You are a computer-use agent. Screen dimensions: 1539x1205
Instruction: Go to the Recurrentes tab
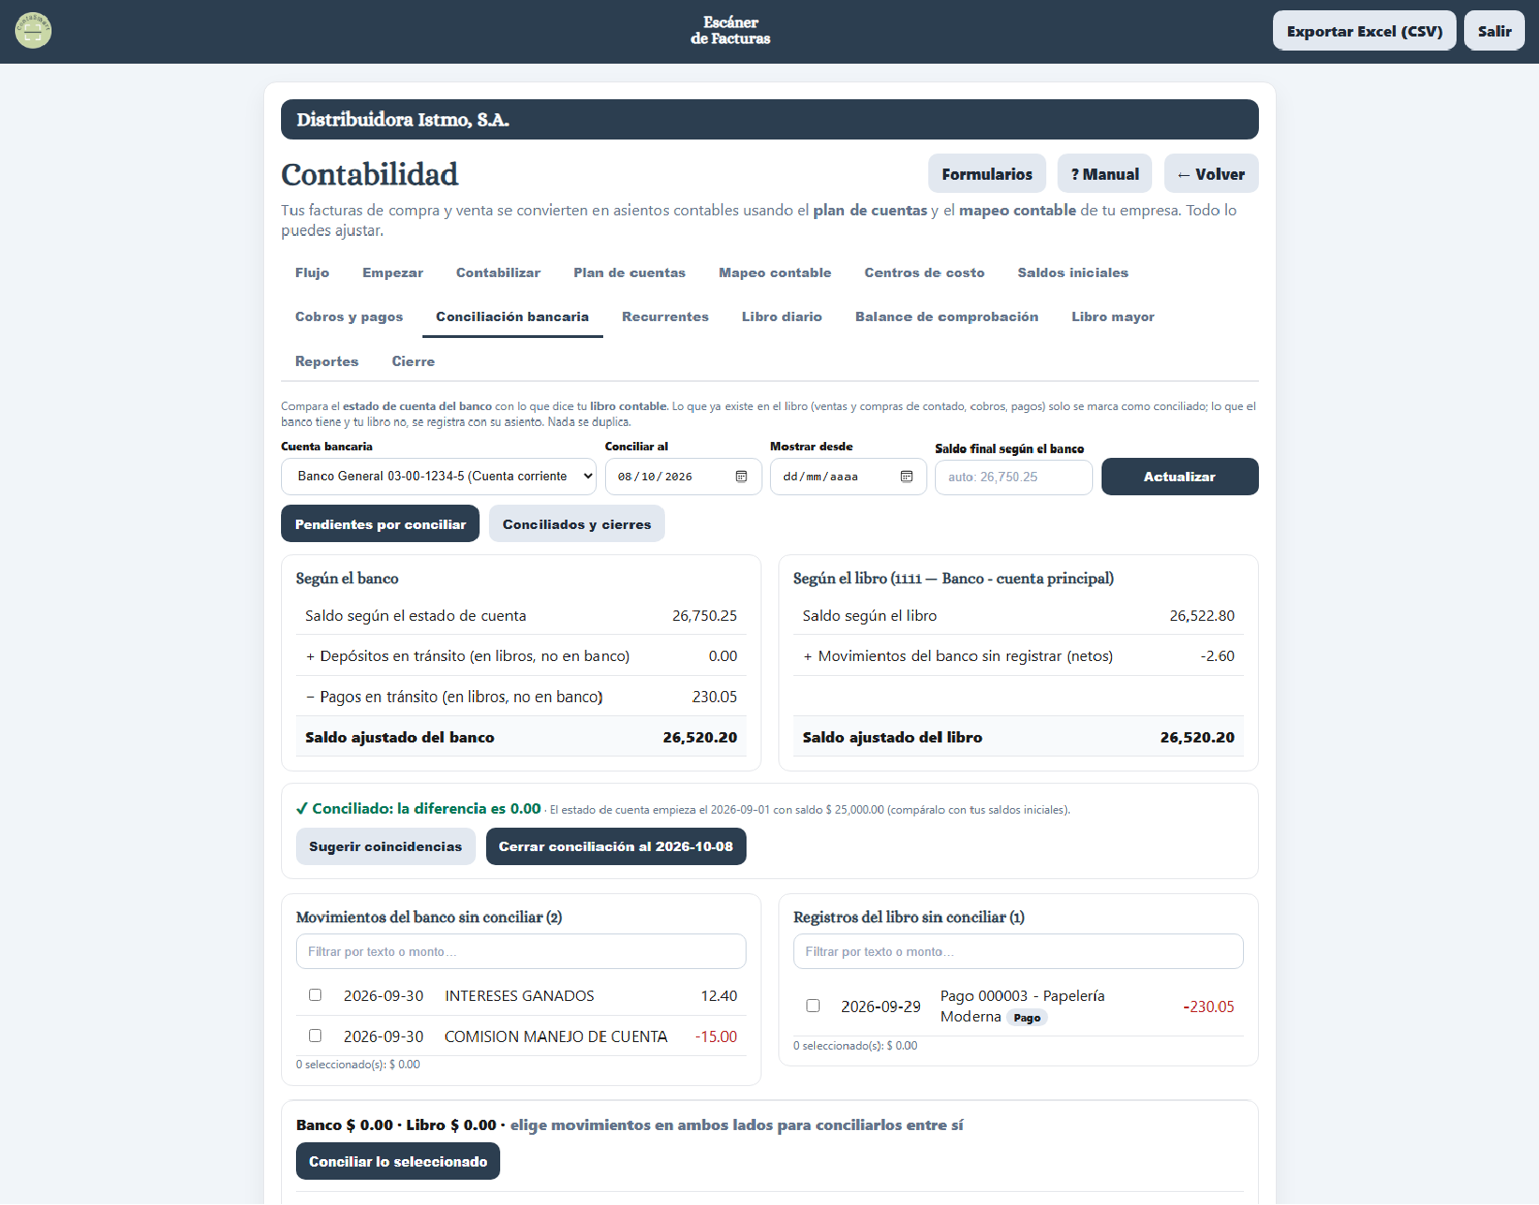(x=665, y=316)
